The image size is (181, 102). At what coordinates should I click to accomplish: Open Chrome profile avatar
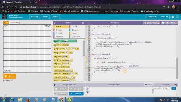click(174, 7)
